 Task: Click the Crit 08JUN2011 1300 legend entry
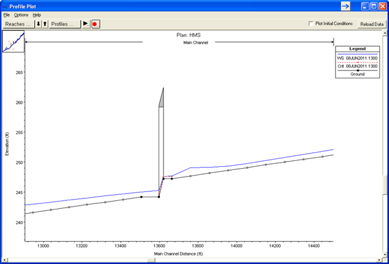tap(357, 65)
